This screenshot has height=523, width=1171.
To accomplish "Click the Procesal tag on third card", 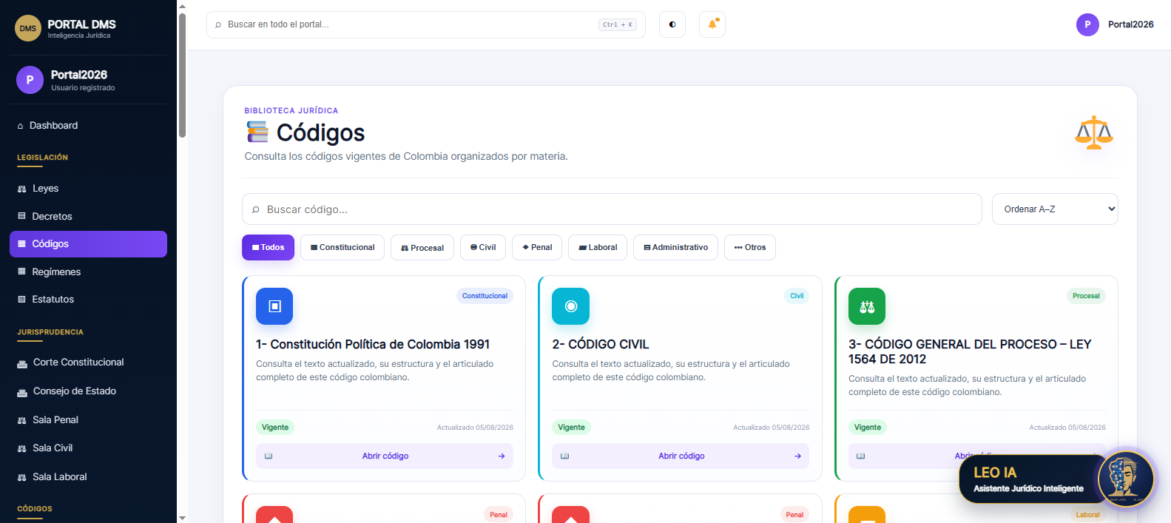I will (1086, 296).
